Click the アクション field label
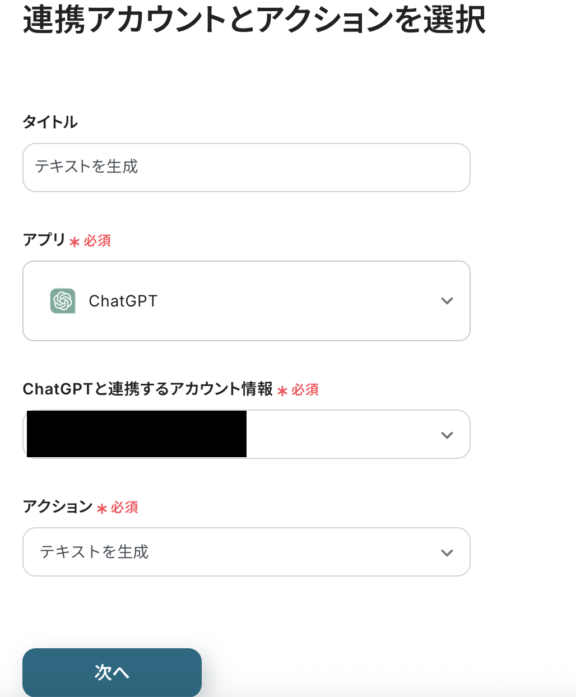The height and width of the screenshot is (697, 576). coord(57,507)
